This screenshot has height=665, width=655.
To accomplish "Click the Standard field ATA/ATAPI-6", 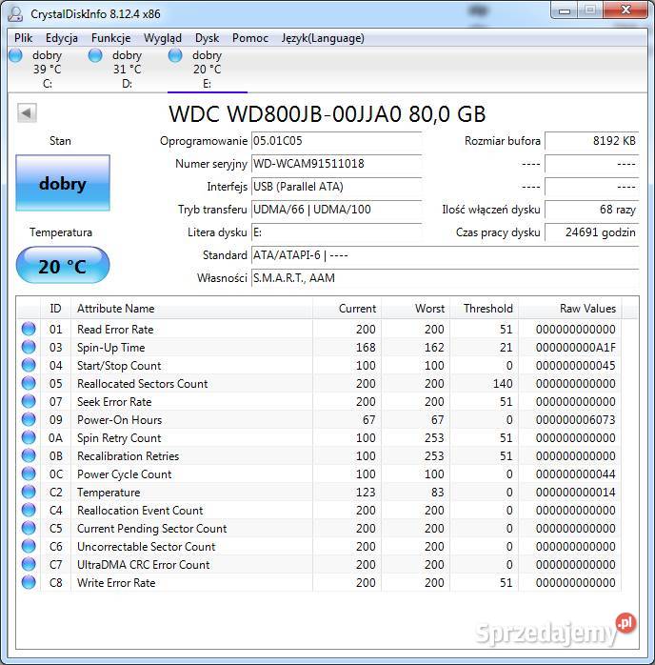I will click(445, 255).
